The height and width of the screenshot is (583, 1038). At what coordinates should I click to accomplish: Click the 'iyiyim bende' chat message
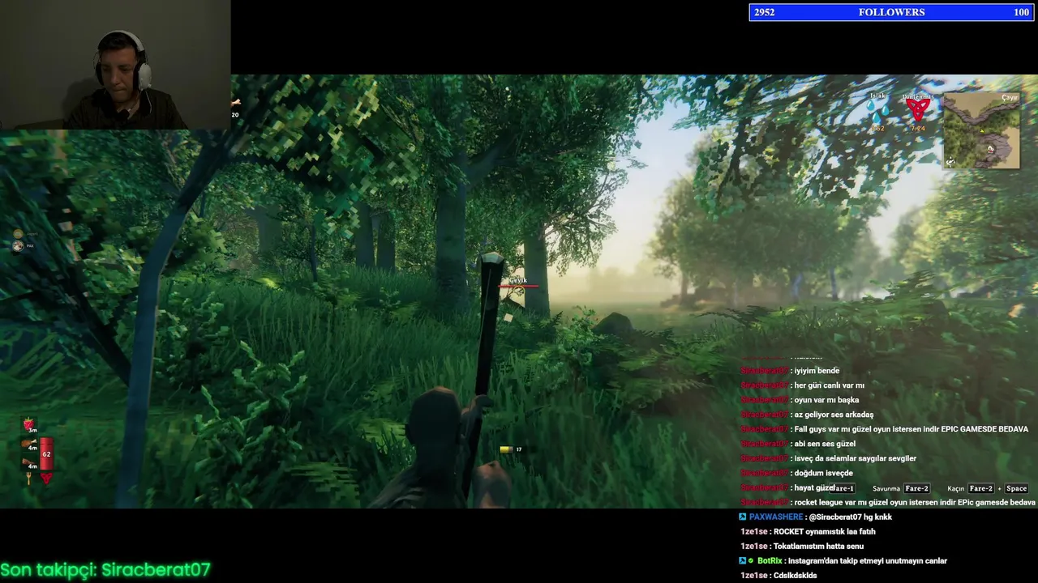(817, 371)
